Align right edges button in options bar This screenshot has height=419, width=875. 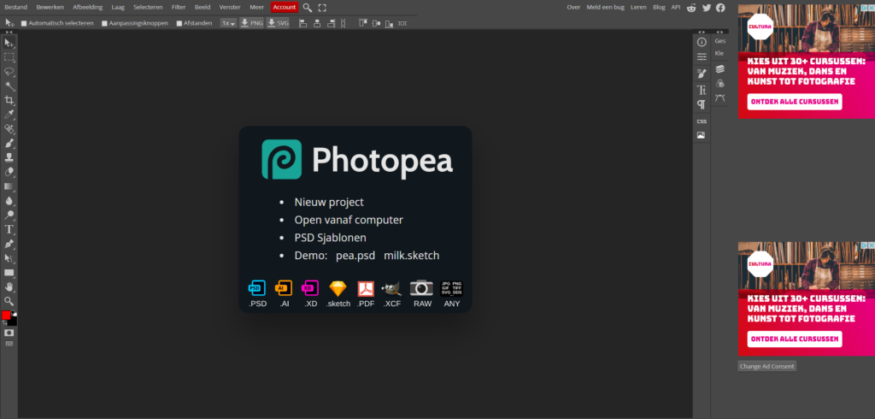tap(331, 23)
